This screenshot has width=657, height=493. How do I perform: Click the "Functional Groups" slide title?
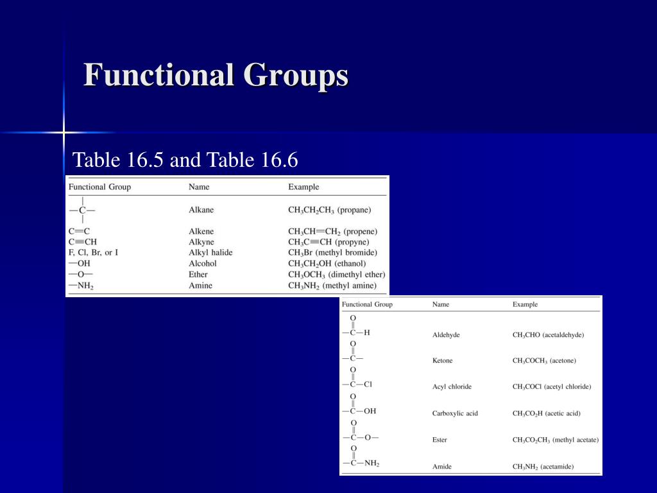point(216,75)
